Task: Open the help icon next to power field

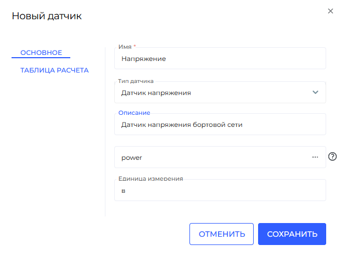Action: [332, 157]
